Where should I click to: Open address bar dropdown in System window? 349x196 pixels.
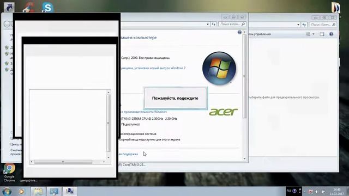(207, 24)
